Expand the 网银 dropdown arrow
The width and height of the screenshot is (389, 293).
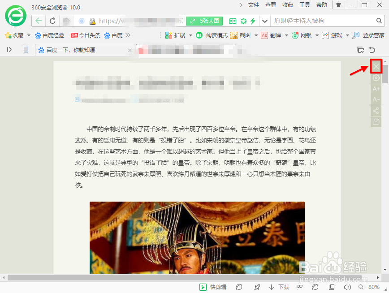coord(317,35)
